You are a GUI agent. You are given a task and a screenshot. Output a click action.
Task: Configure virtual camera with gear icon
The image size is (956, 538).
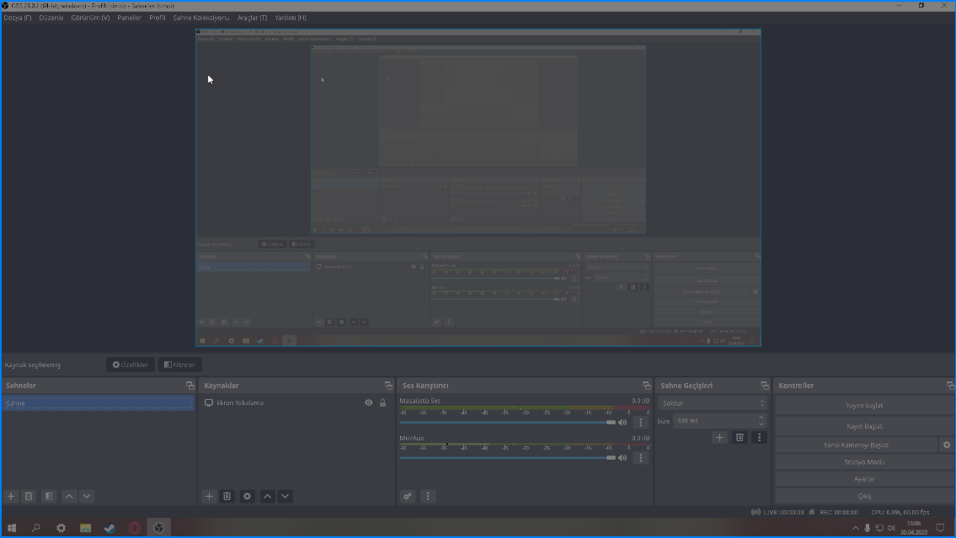(x=947, y=445)
